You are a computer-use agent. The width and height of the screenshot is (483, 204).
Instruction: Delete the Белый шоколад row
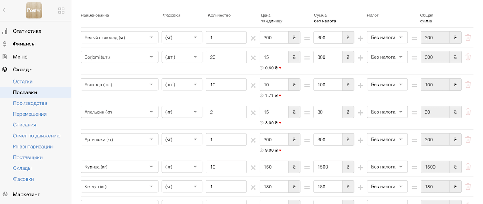(468, 37)
